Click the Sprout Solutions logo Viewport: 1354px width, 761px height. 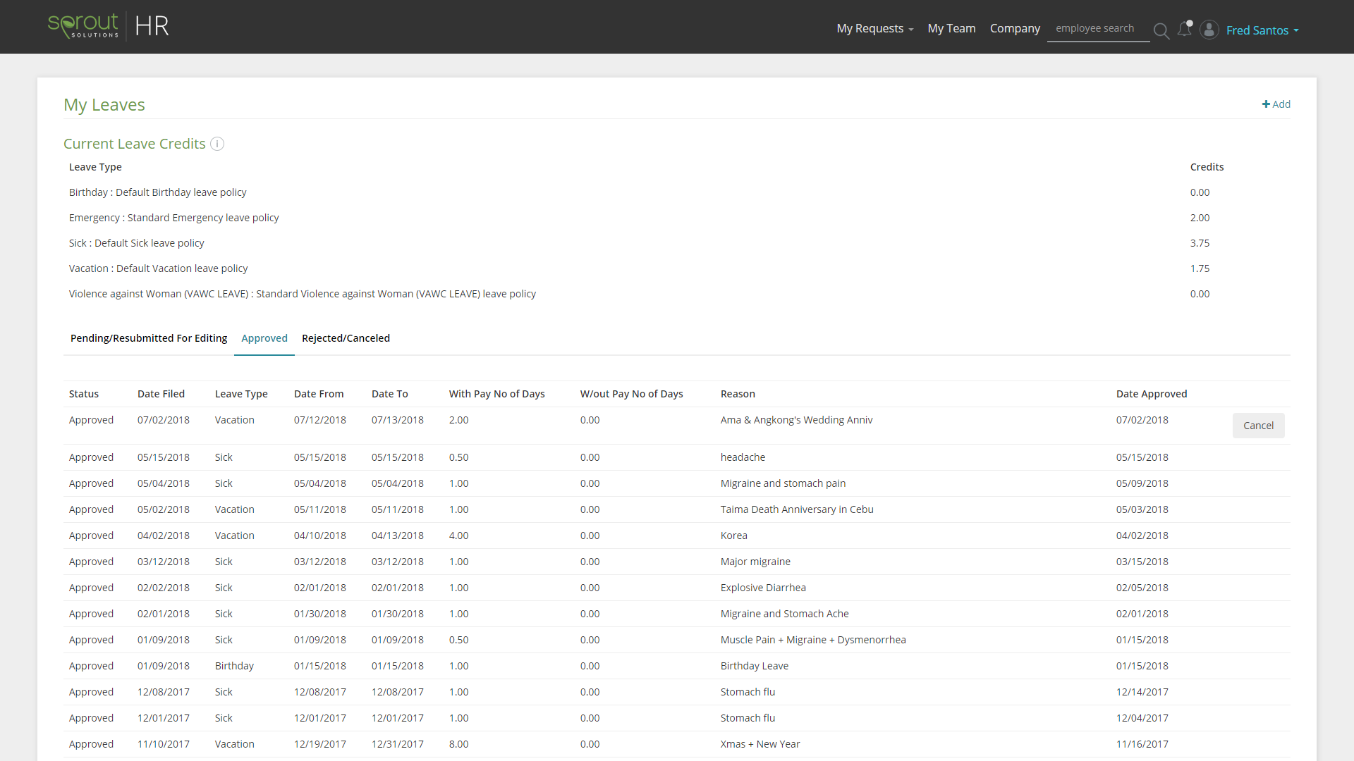click(83, 25)
